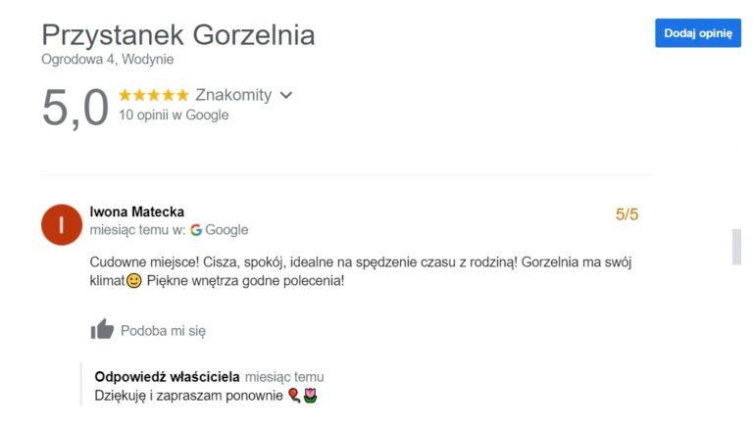753x427 pixels.
Task: Open reviewer name "Iwona Matecka"
Action: pyautogui.click(x=136, y=212)
